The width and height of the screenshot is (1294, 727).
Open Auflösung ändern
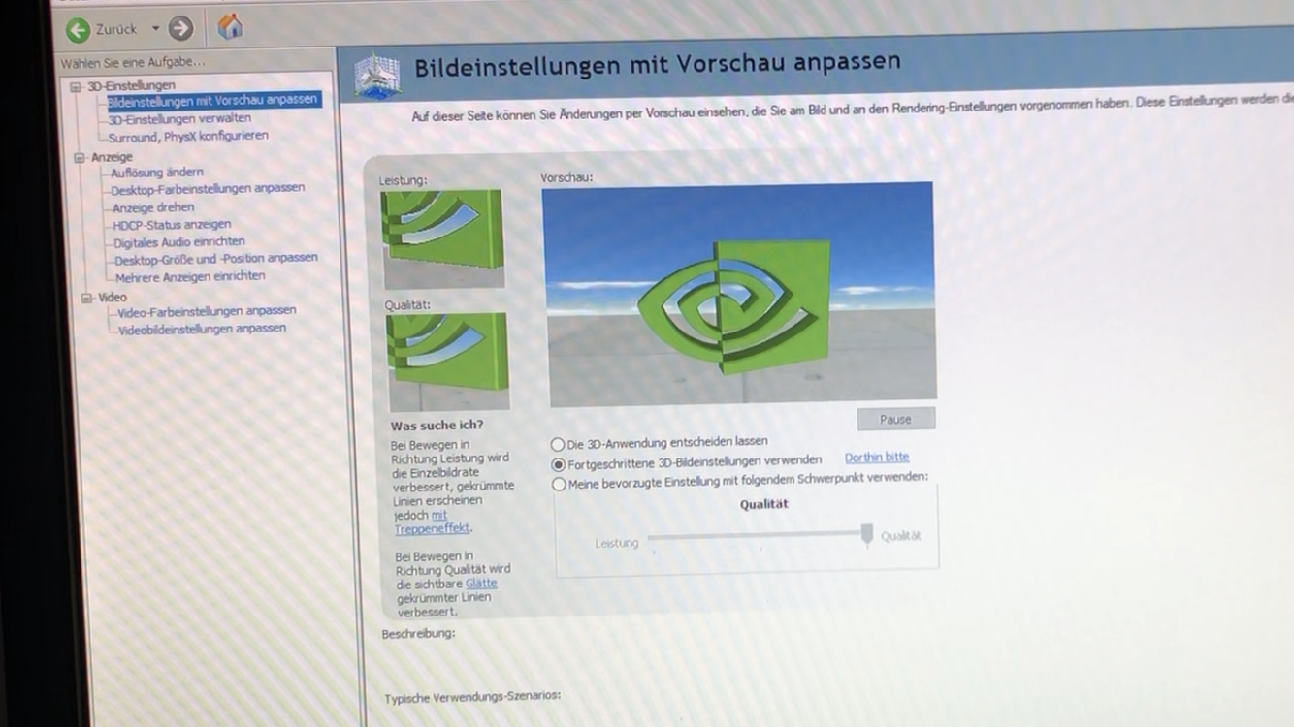point(157,173)
